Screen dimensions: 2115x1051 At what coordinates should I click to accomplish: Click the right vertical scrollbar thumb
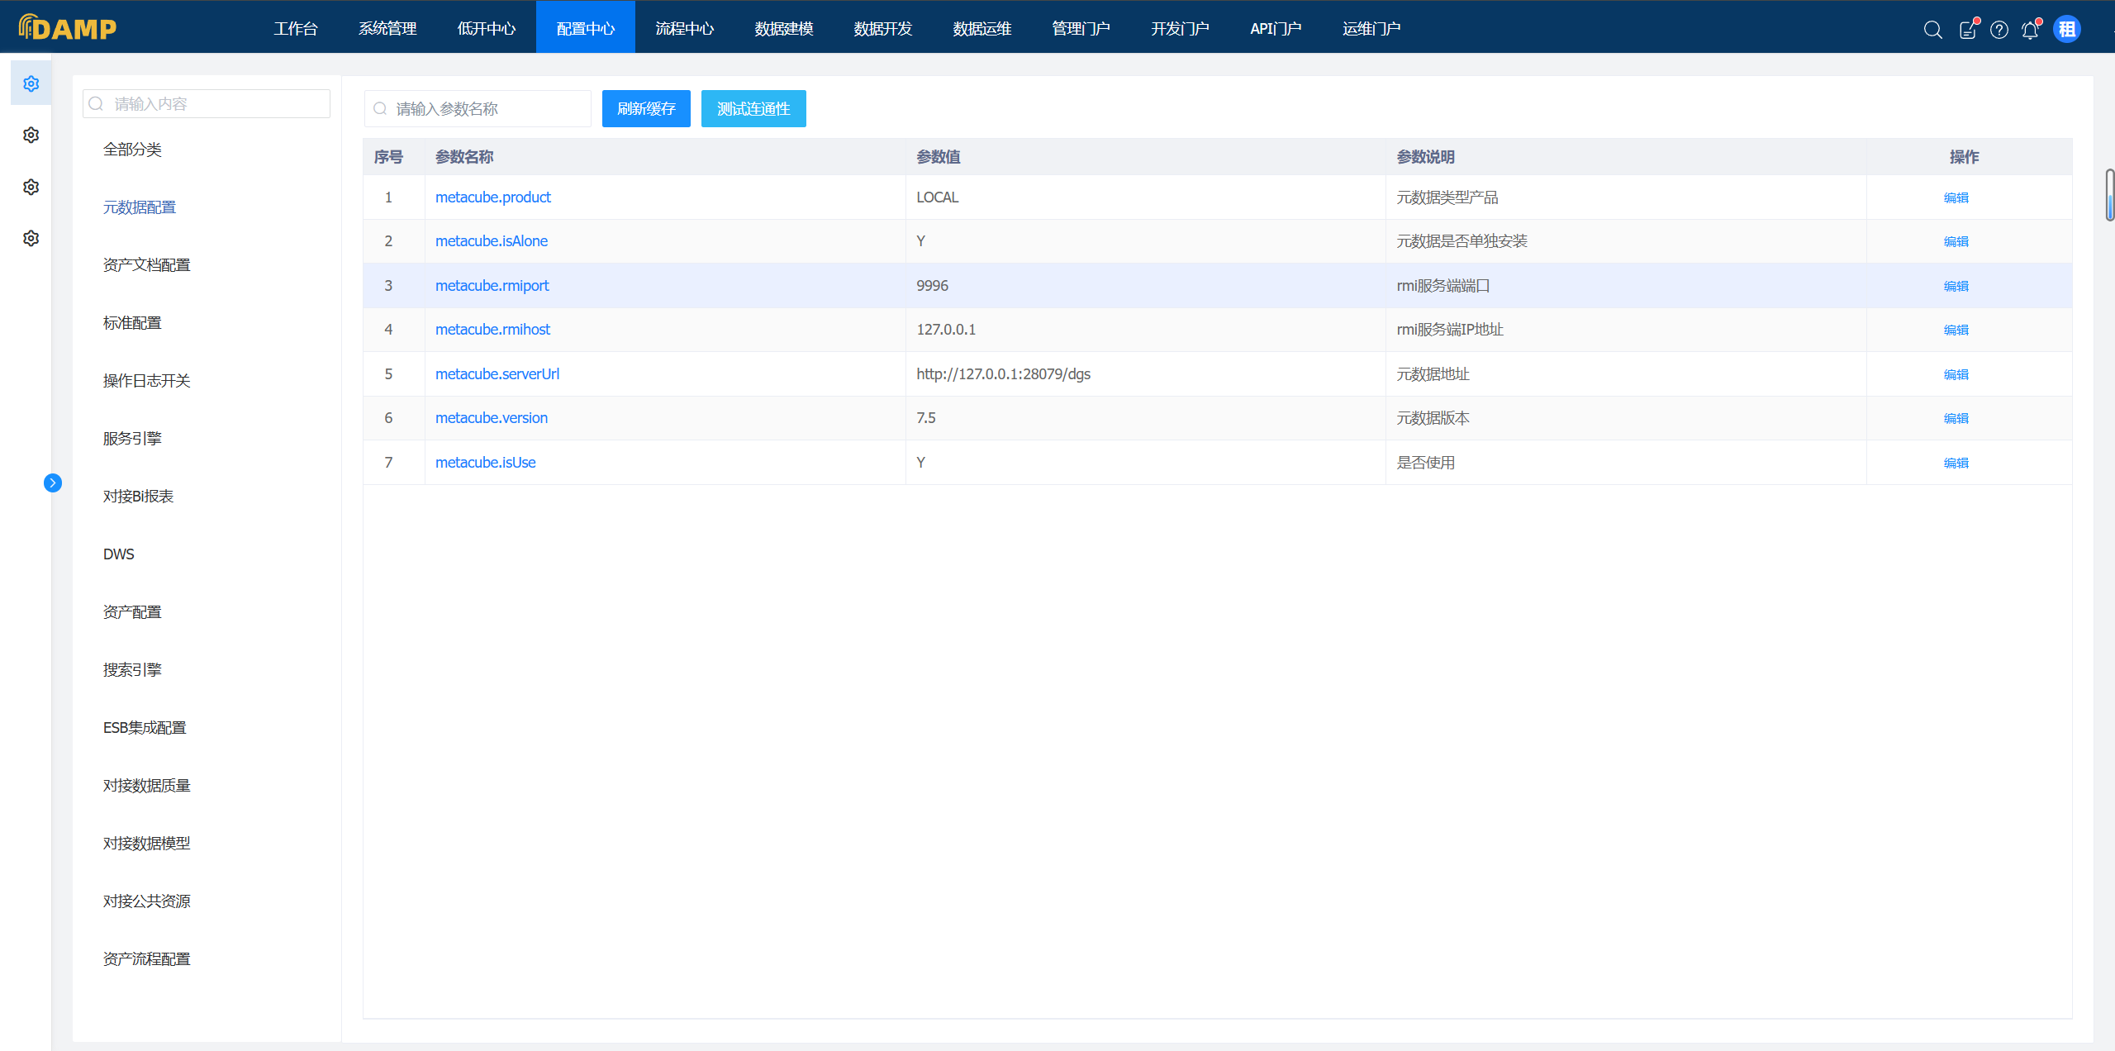(2109, 195)
